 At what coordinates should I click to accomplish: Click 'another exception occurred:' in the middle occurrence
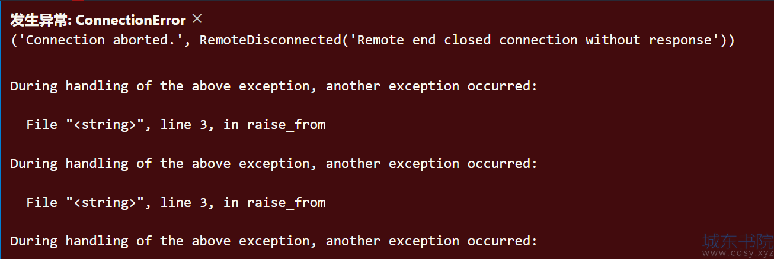click(431, 164)
